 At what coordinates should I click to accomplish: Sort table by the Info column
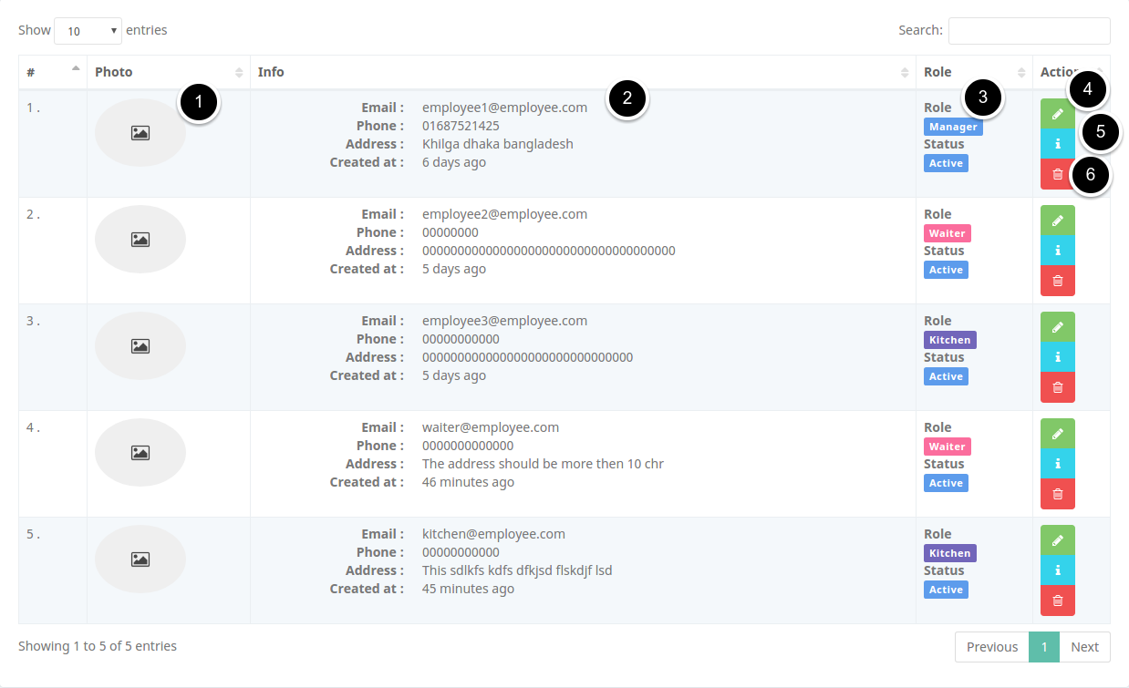pos(584,72)
